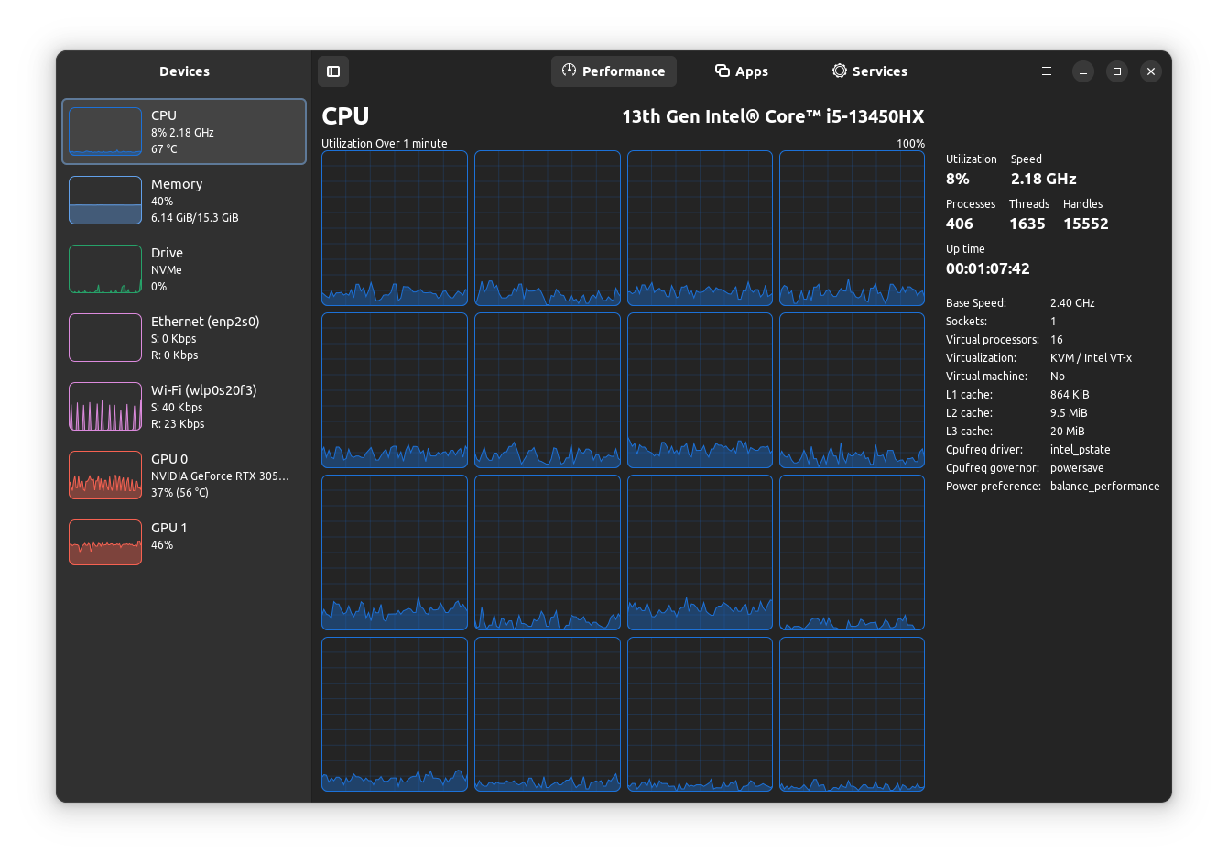The height and width of the screenshot is (864, 1228).
Task: Click the Memory usage thumbnail graph
Action: pos(104,200)
